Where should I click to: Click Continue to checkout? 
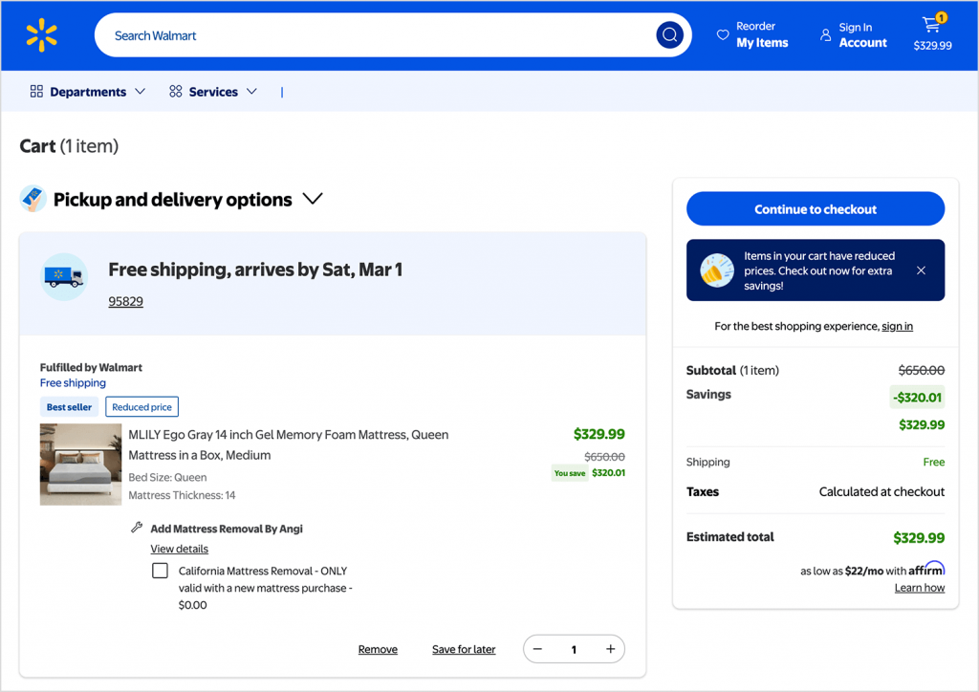(815, 208)
